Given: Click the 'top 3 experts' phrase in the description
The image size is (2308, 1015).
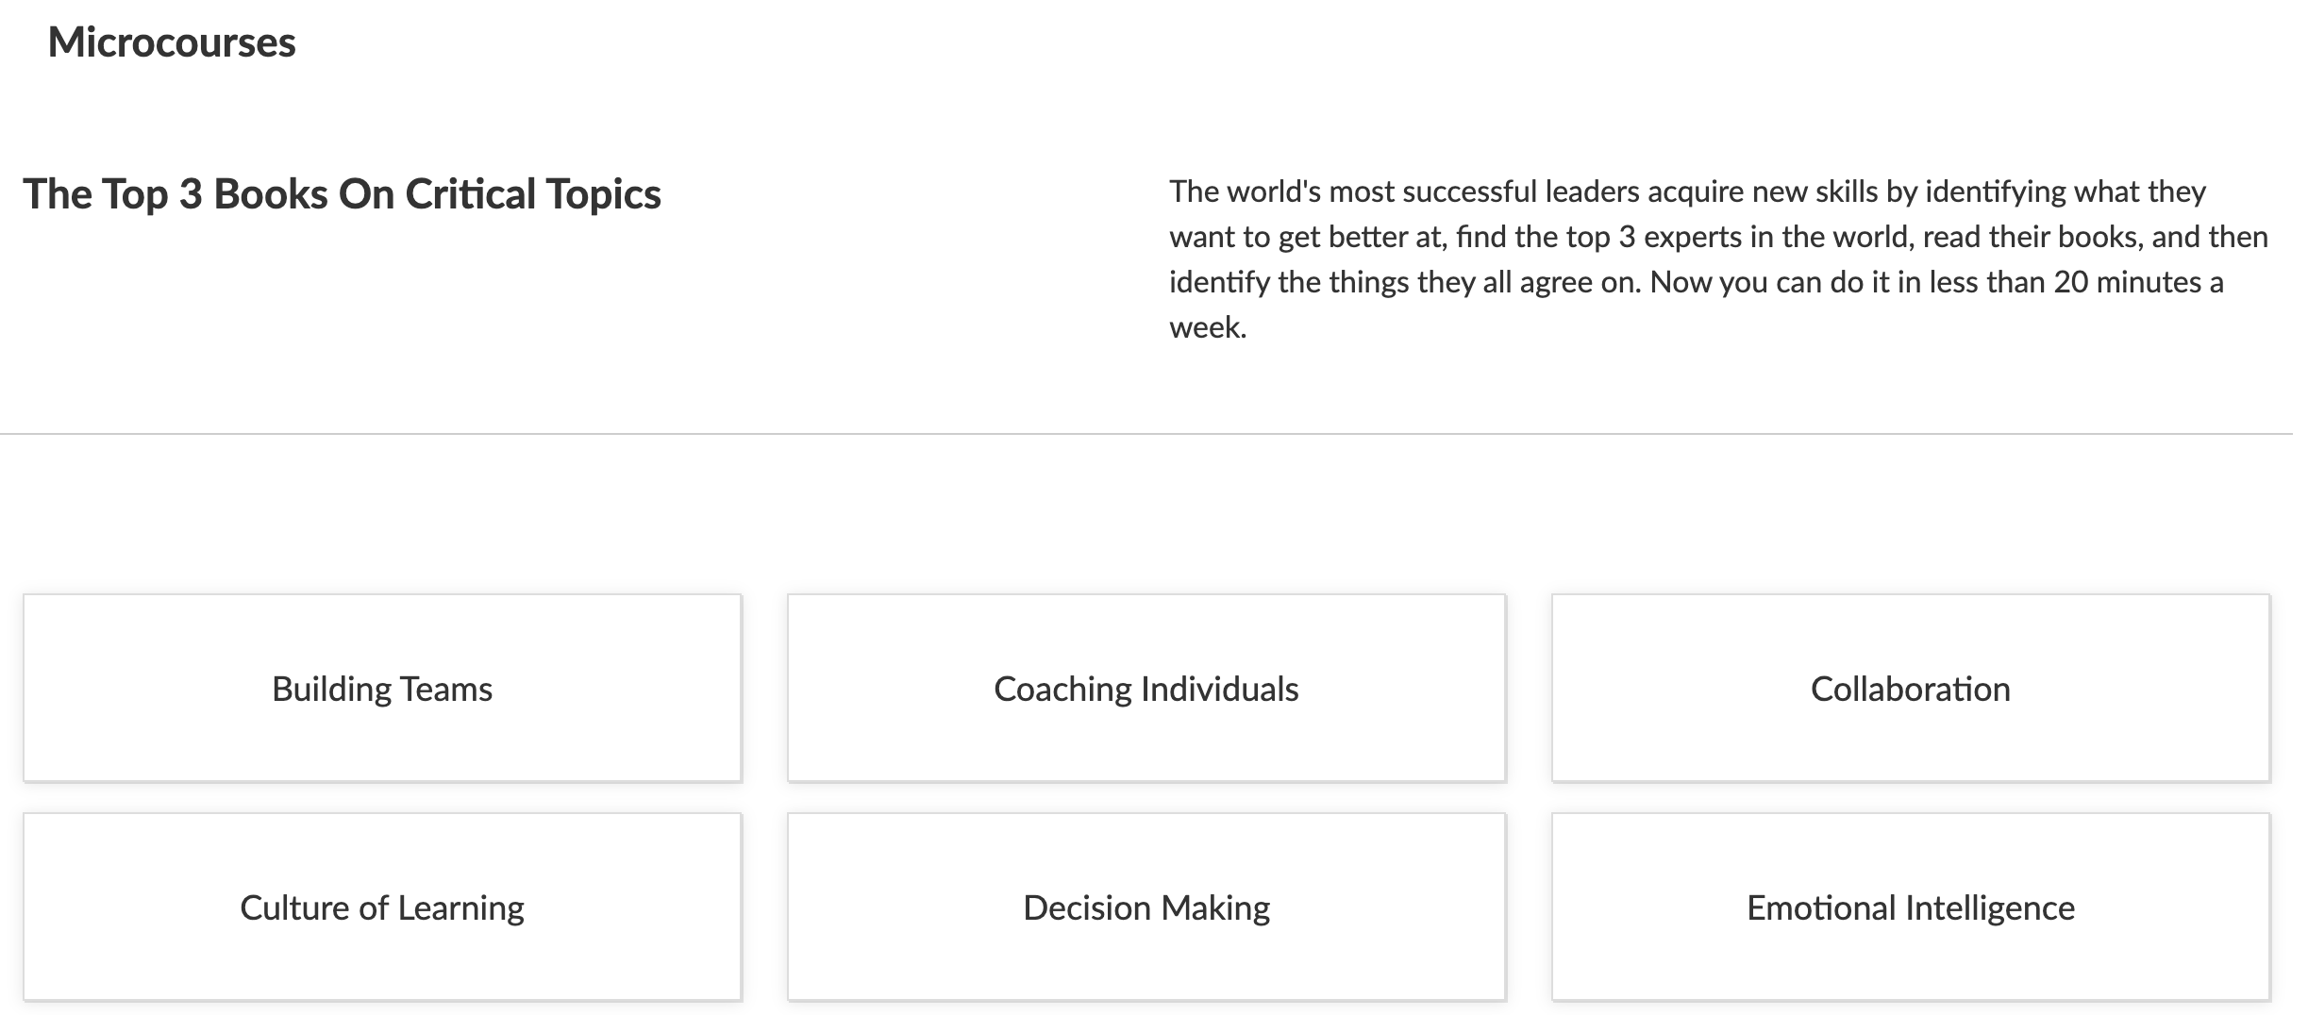Looking at the screenshot, I should click(1653, 237).
